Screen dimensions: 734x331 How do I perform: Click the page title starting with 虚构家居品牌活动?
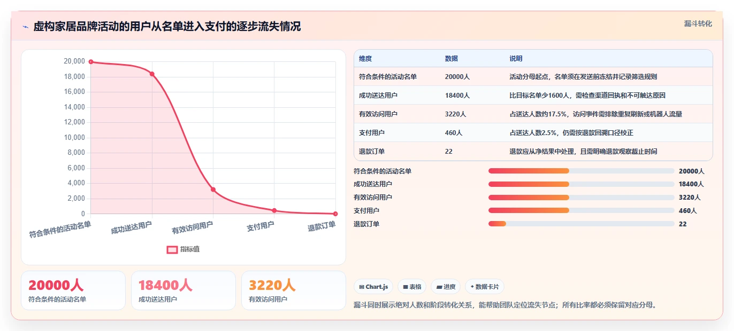click(x=167, y=26)
